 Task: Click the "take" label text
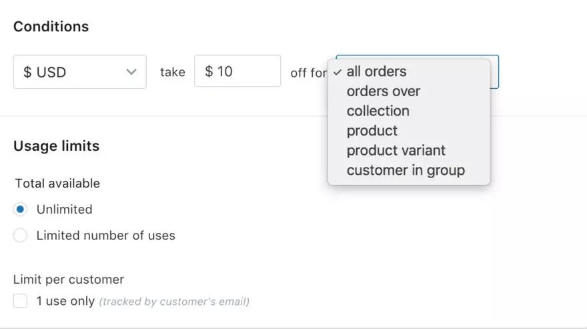pyautogui.click(x=173, y=72)
